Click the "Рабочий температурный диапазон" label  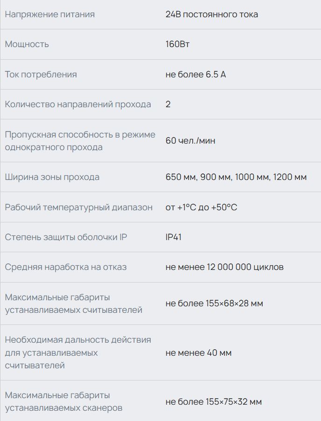(x=78, y=207)
